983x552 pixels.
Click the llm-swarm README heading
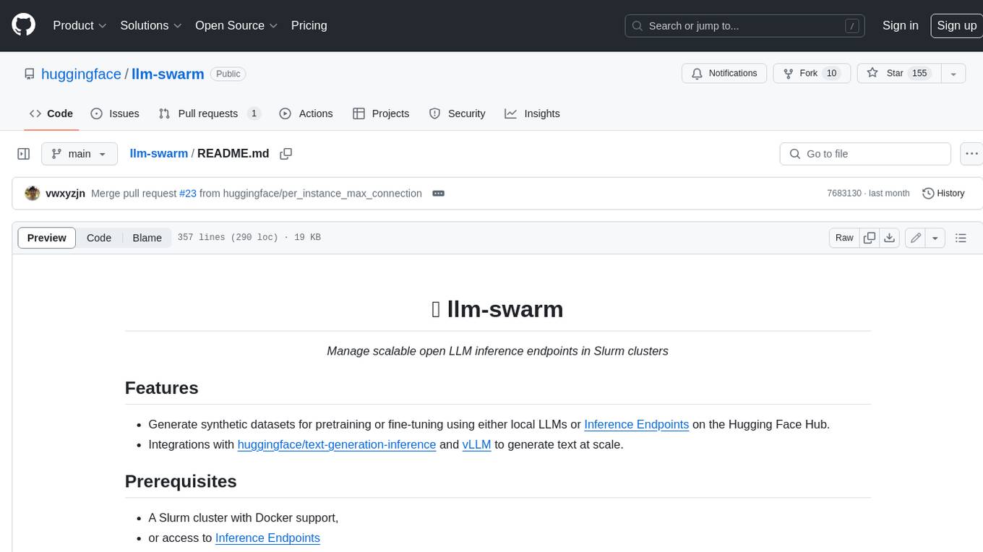tap(497, 309)
